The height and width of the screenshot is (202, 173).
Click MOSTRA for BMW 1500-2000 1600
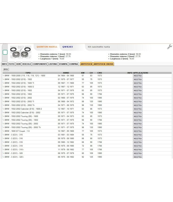click(x=138, y=76)
